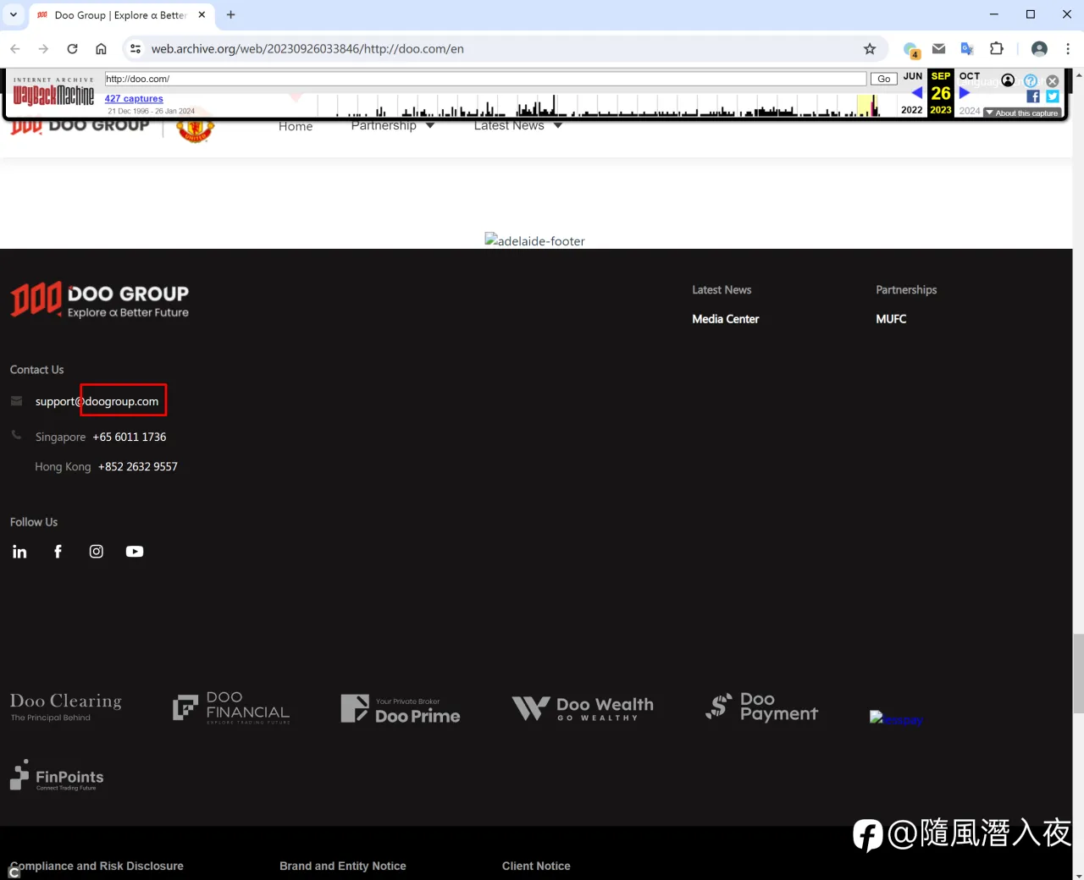
Task: Click the browser address bar URL
Action: click(x=307, y=49)
